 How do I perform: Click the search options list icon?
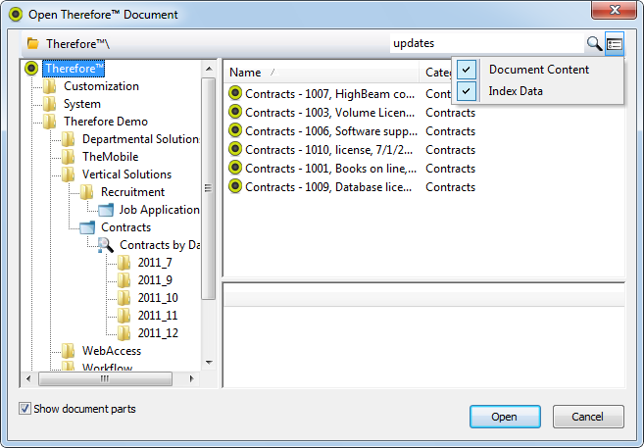coord(615,43)
